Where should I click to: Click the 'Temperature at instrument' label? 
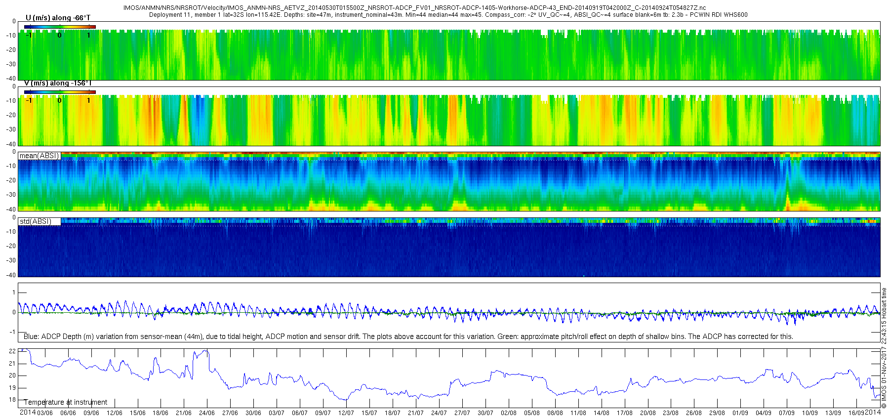pyautogui.click(x=66, y=402)
